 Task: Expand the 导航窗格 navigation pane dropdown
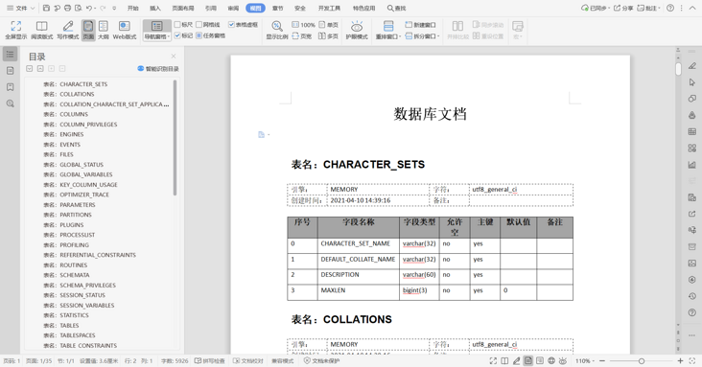tap(157, 30)
